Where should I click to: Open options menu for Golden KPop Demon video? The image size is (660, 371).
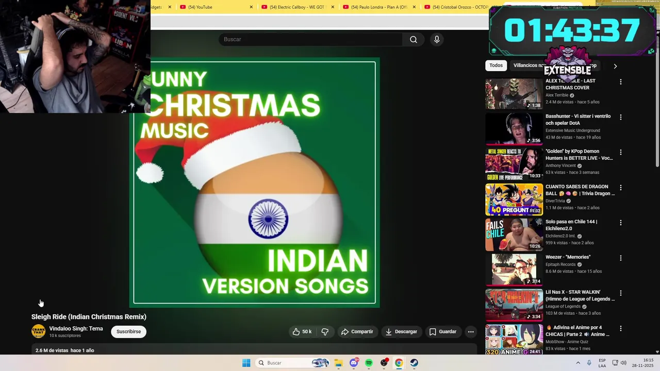click(621, 153)
